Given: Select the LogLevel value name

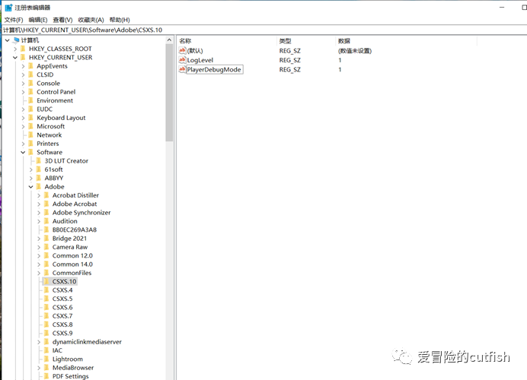Looking at the screenshot, I should coord(200,60).
